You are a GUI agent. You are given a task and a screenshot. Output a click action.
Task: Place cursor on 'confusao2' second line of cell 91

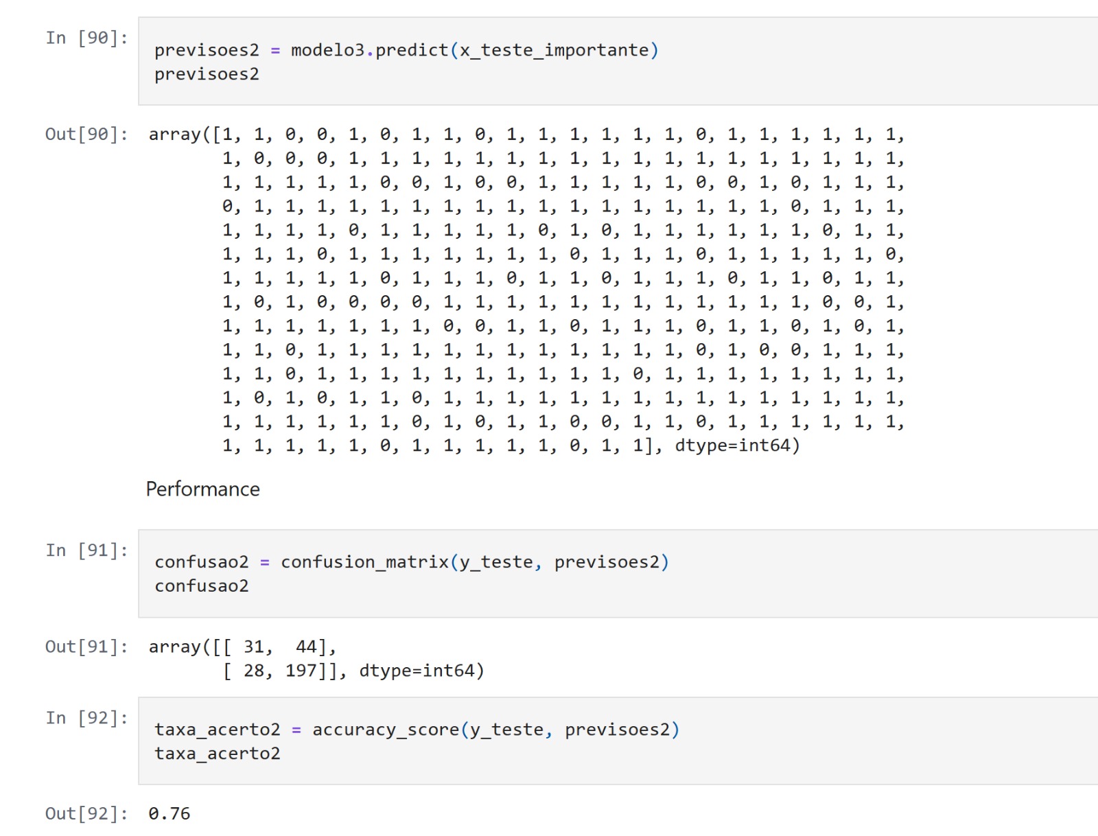point(202,586)
